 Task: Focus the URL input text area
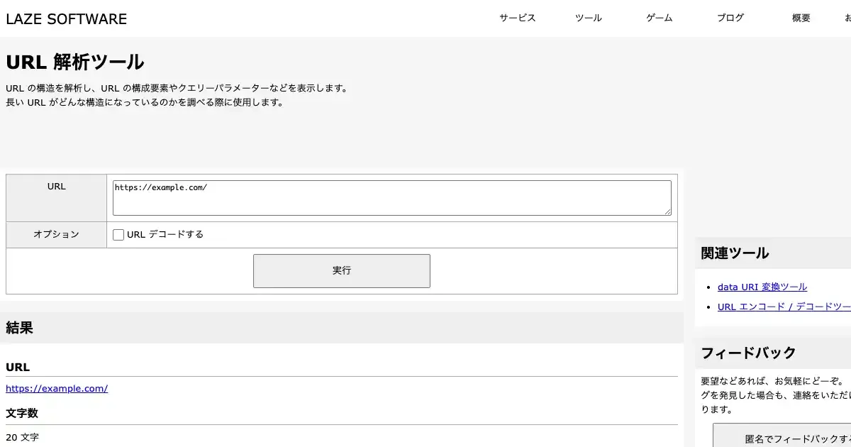tap(391, 198)
